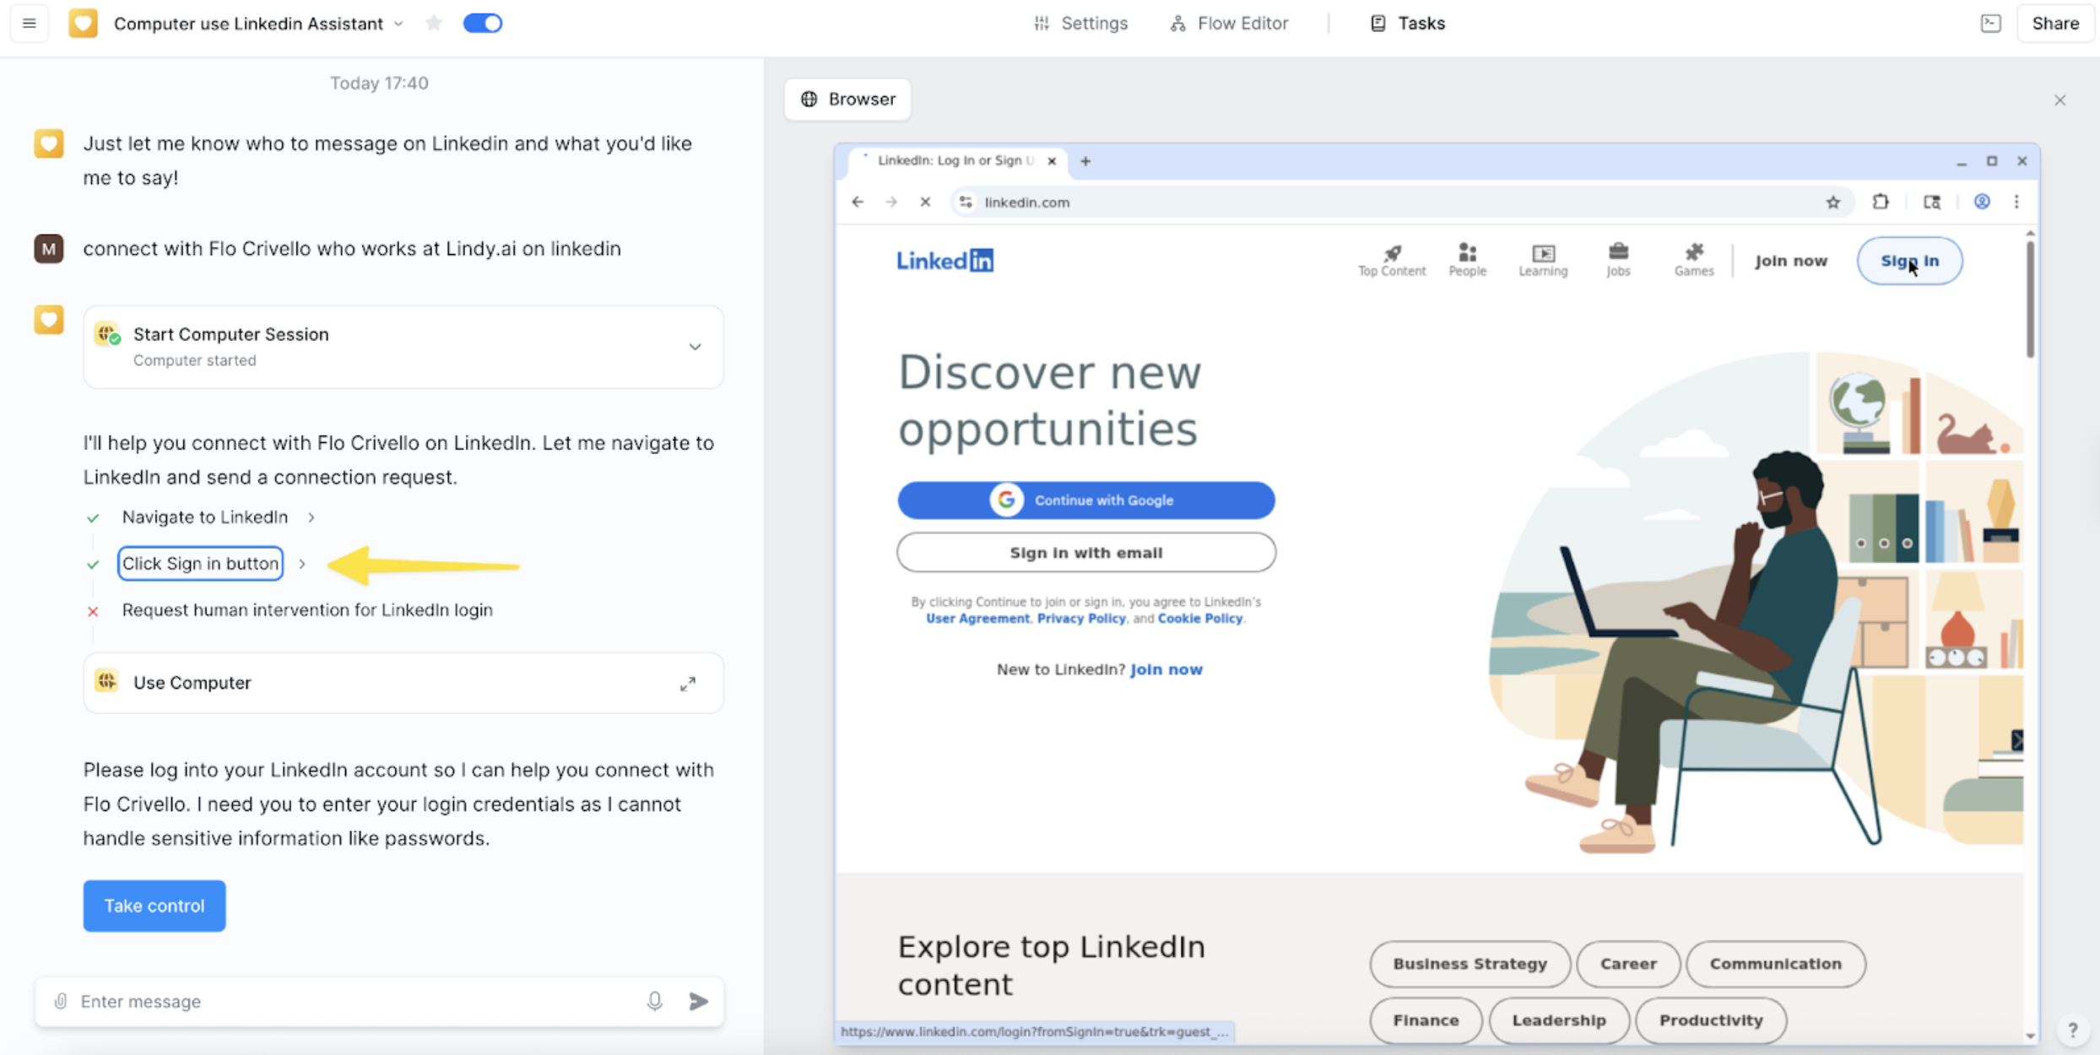Send the message with arrow icon
This screenshot has width=2100, height=1055.
point(699,1001)
